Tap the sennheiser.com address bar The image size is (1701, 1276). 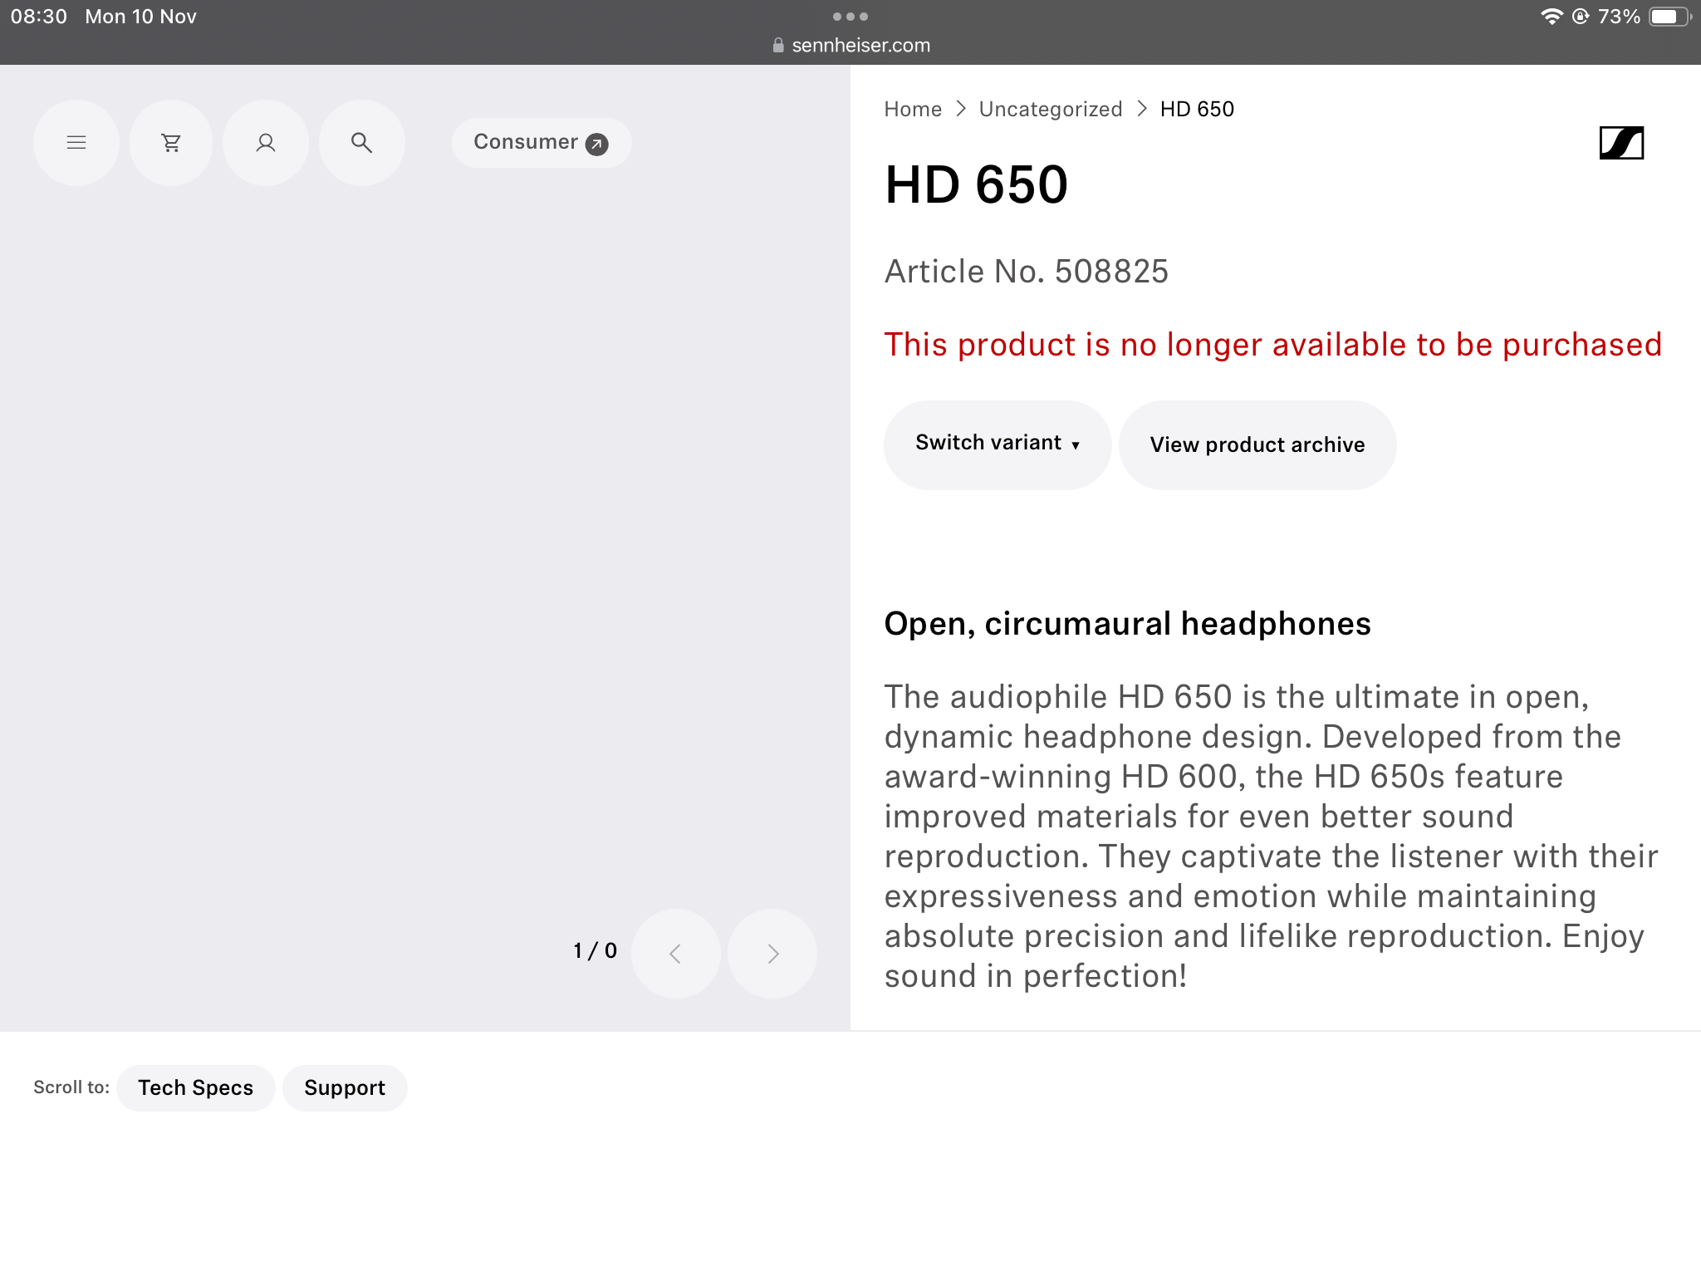860,46
